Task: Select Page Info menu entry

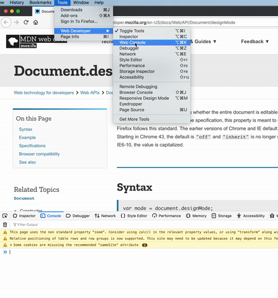Action: tap(84, 37)
